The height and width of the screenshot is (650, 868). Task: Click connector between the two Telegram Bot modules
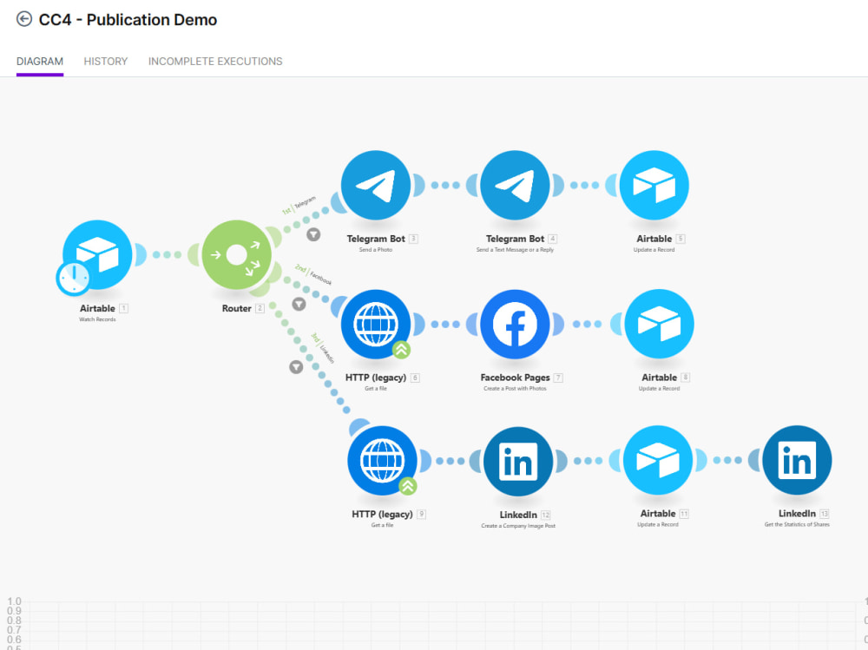pyautogui.click(x=445, y=185)
